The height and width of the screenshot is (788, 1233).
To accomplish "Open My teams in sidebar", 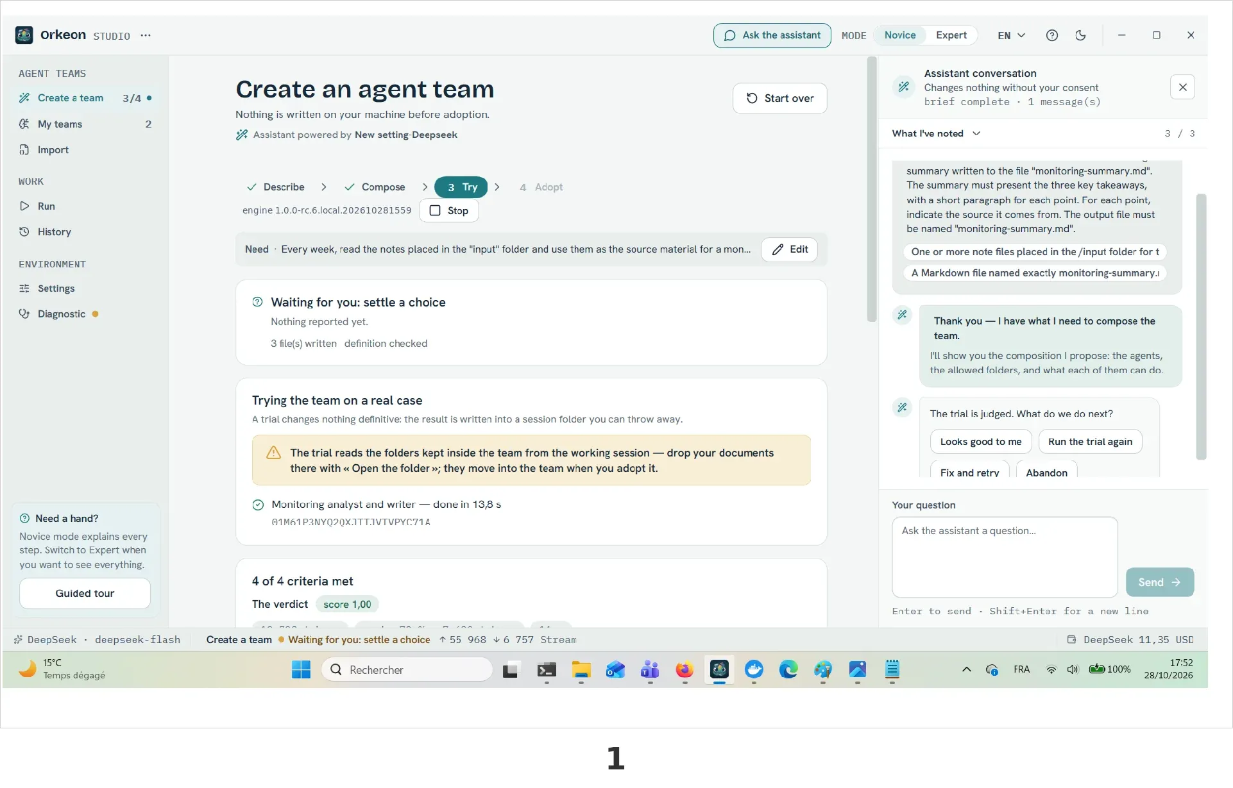I will coord(85,124).
